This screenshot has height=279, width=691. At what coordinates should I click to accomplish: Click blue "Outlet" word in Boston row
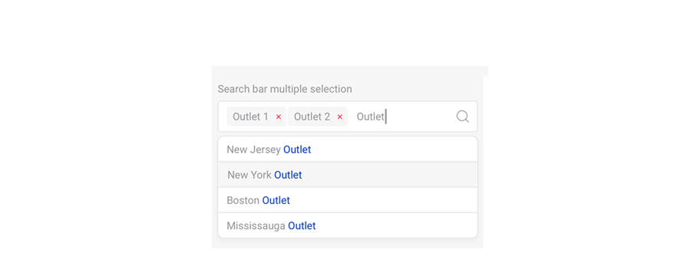click(x=276, y=200)
